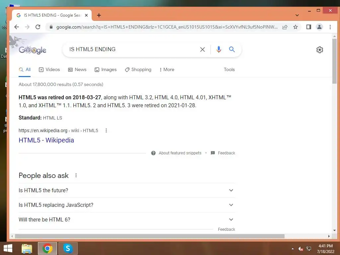Open the Windows Start menu
This screenshot has height=255, width=340.
[8, 248]
